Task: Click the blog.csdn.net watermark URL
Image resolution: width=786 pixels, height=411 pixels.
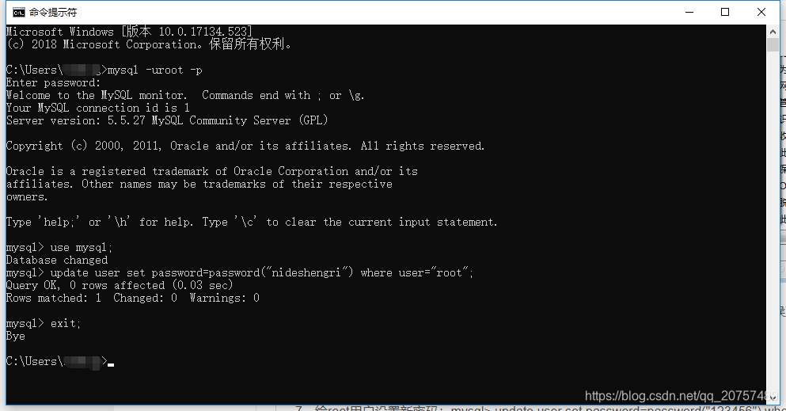Action: pyautogui.click(x=681, y=396)
